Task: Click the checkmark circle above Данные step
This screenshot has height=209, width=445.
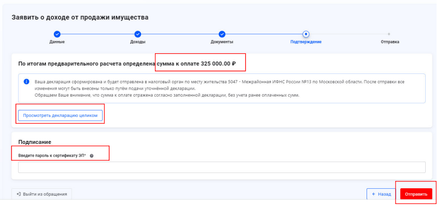Action: [x=57, y=34]
